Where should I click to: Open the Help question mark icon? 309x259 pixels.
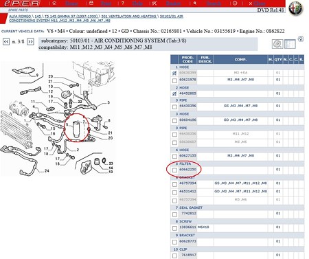tap(123, 3)
